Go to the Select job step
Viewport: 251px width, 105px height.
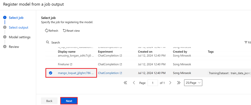pyautogui.click(x=16, y=18)
